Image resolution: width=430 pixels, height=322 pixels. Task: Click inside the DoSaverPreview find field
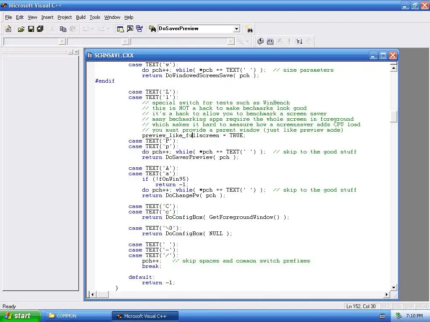(x=196, y=29)
